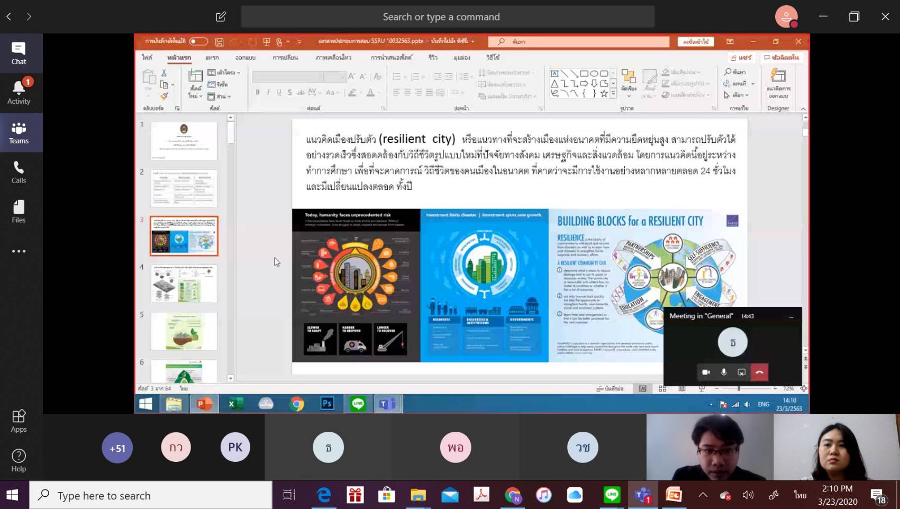
Task: Expand the more apps ellipsis in Teams sidebar
Action: [19, 251]
